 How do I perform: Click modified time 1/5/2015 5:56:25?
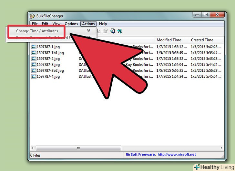pos(172,70)
